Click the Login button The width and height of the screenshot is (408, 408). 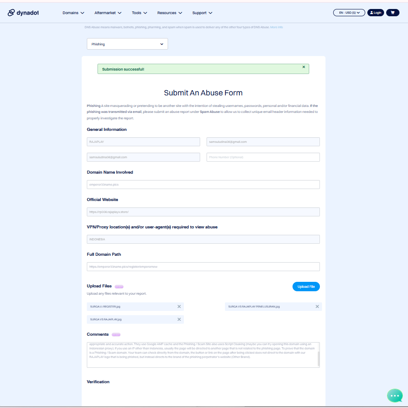pos(375,12)
